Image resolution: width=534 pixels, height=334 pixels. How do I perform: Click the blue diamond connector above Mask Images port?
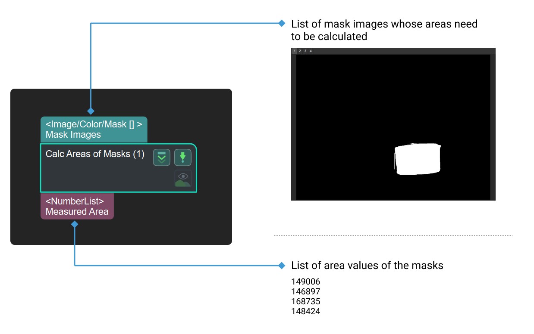coord(91,111)
